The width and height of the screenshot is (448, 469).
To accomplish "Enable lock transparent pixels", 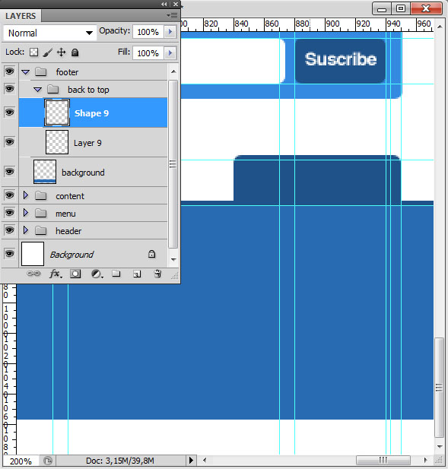I will (33, 52).
